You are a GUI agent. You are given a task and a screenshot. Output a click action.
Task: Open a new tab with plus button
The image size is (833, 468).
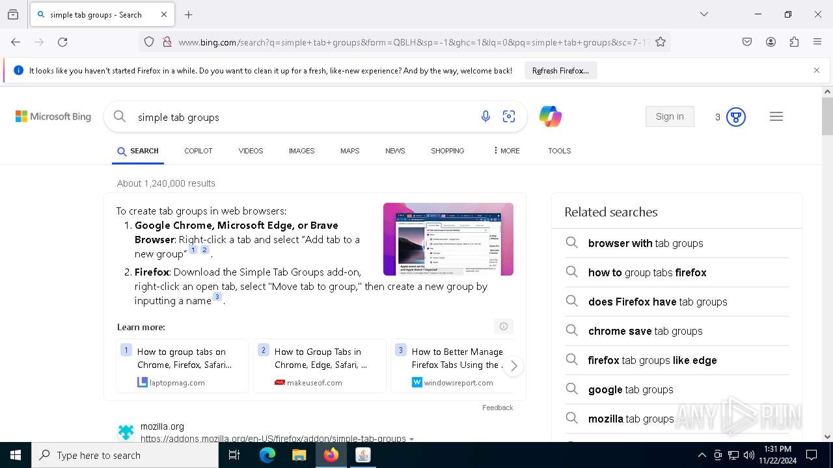point(189,14)
